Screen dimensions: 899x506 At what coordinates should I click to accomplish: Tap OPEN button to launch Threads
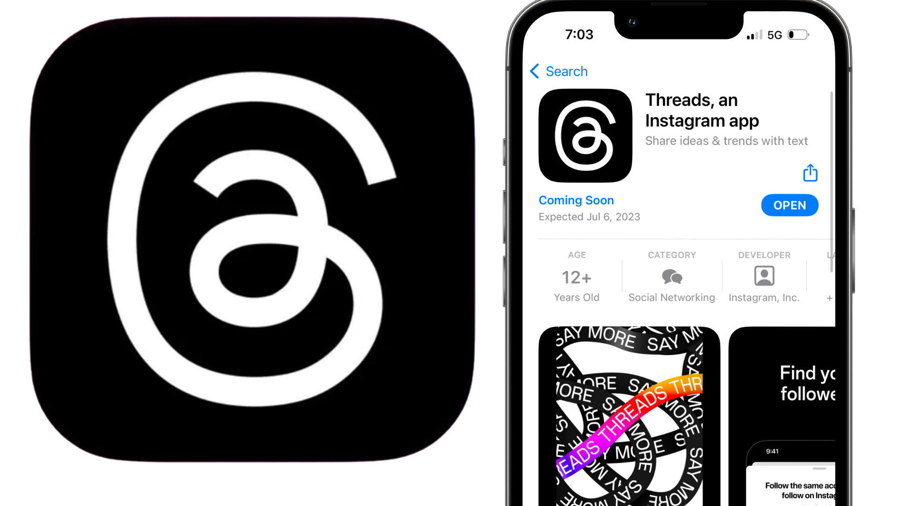click(x=790, y=205)
